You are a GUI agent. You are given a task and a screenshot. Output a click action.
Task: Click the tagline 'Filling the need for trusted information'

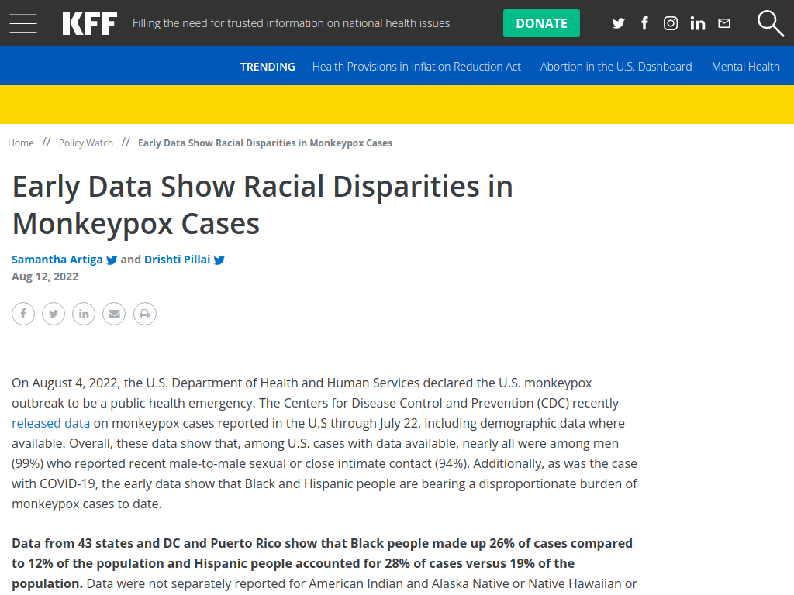point(291,23)
